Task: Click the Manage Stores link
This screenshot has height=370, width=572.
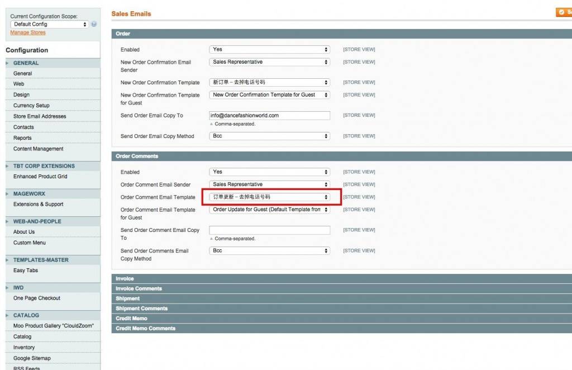Action: 28,32
